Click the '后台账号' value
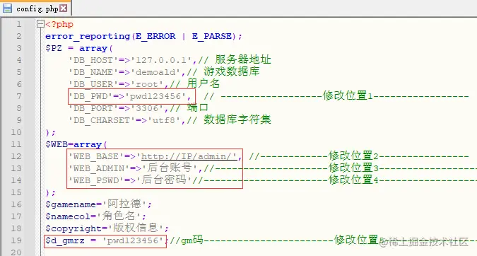 coord(170,168)
